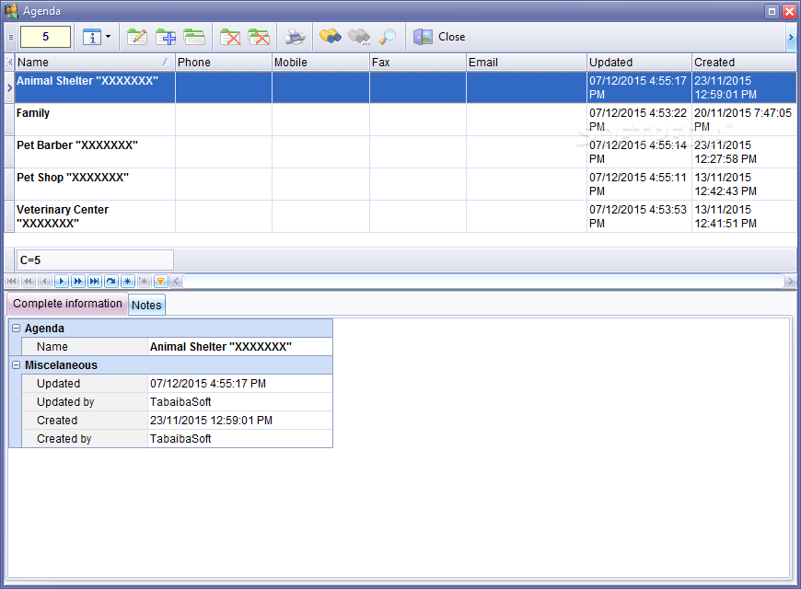Click the blue asterisk bookmark navigator icon
801x589 pixels.
[127, 281]
